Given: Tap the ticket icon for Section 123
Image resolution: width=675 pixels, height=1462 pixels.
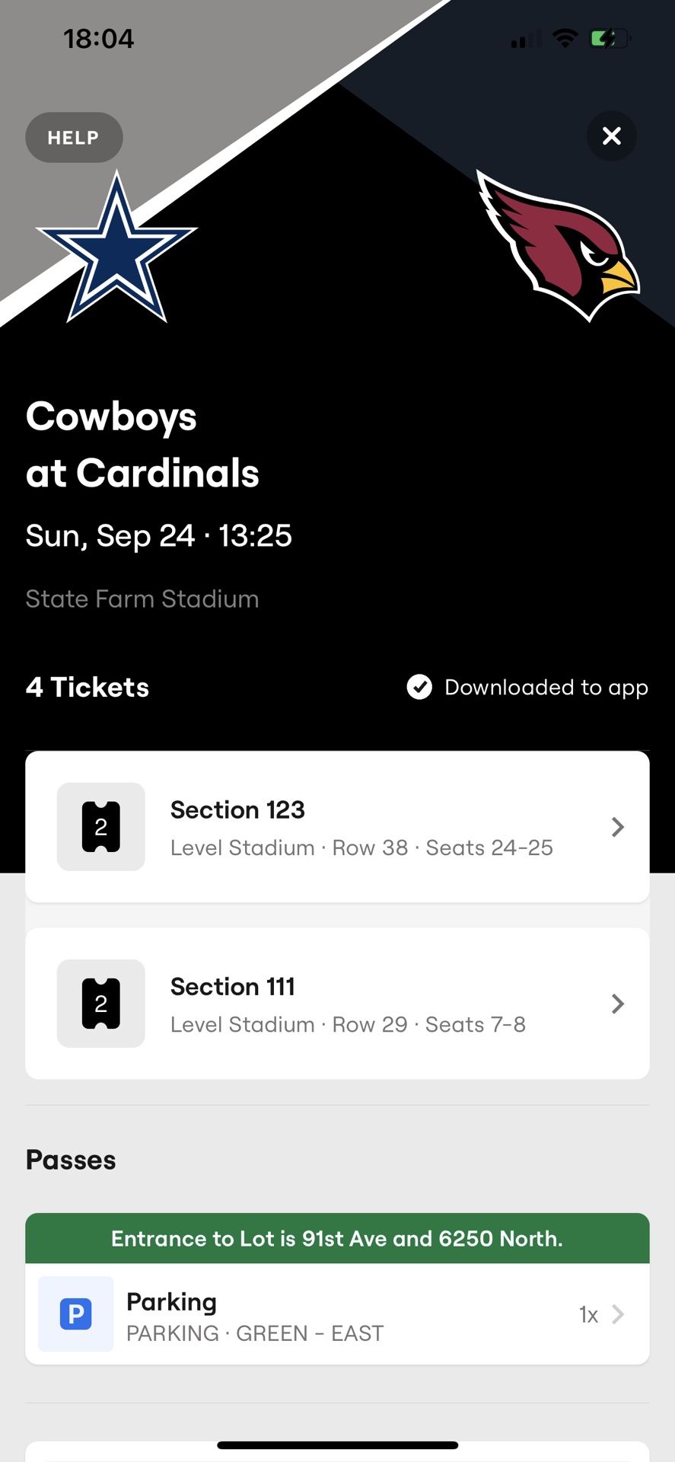Looking at the screenshot, I should click(100, 827).
